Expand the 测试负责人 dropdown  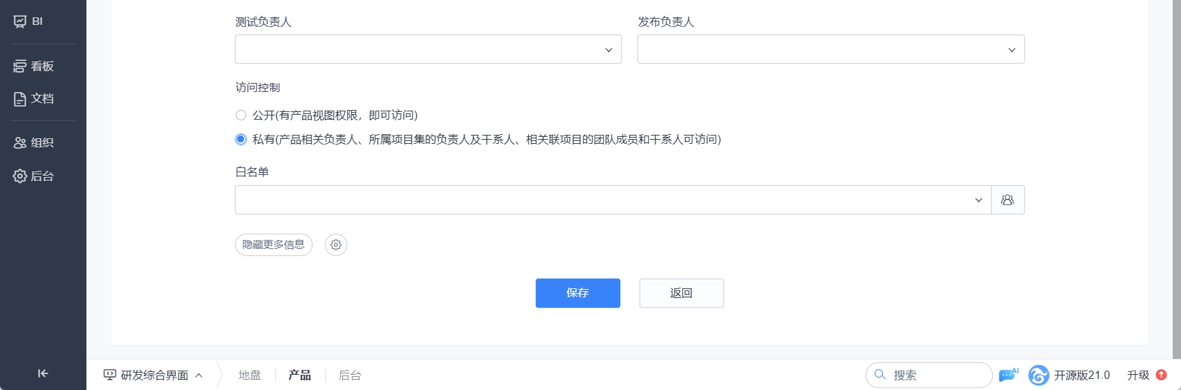click(428, 50)
